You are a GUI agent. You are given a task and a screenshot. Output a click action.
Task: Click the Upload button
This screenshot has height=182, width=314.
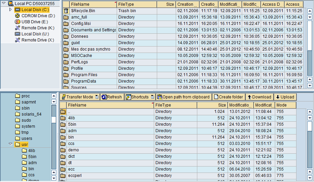pyautogui.click(x=285, y=97)
